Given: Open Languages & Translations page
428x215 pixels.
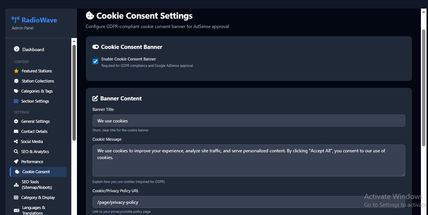Looking at the screenshot, I should pos(34,210).
